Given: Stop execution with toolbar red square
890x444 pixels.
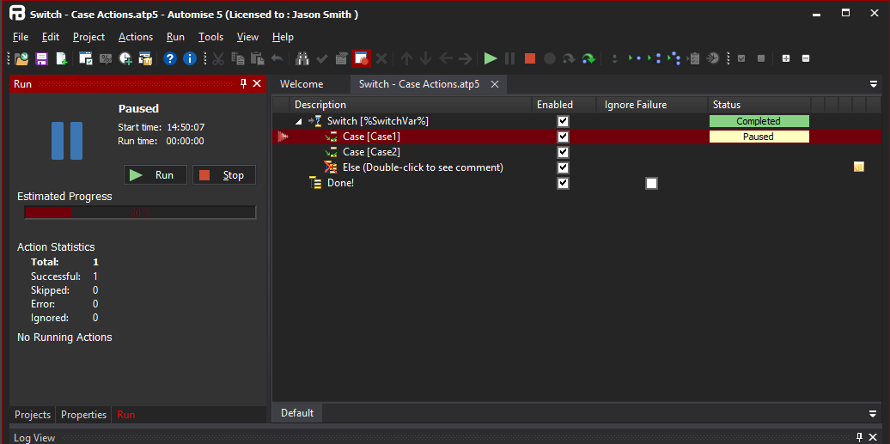Looking at the screenshot, I should click(x=530, y=58).
